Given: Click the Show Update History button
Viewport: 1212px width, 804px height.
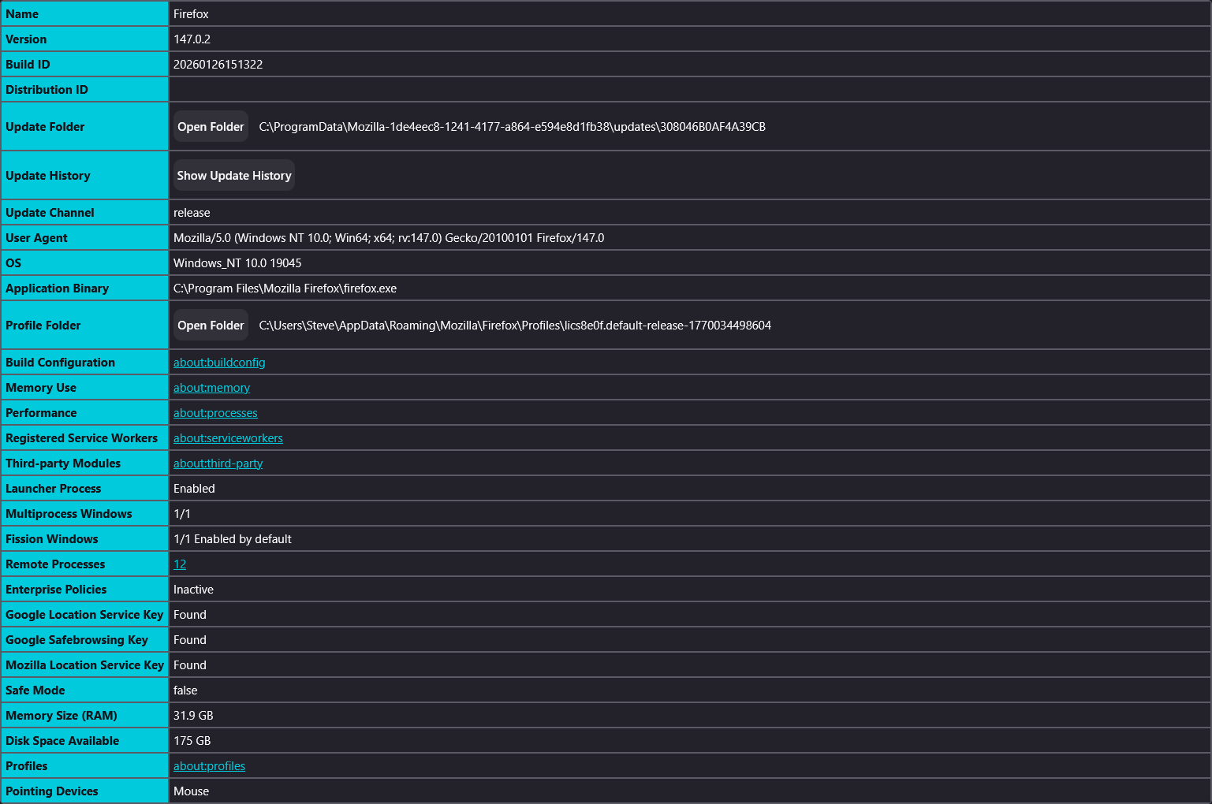Looking at the screenshot, I should [234, 176].
